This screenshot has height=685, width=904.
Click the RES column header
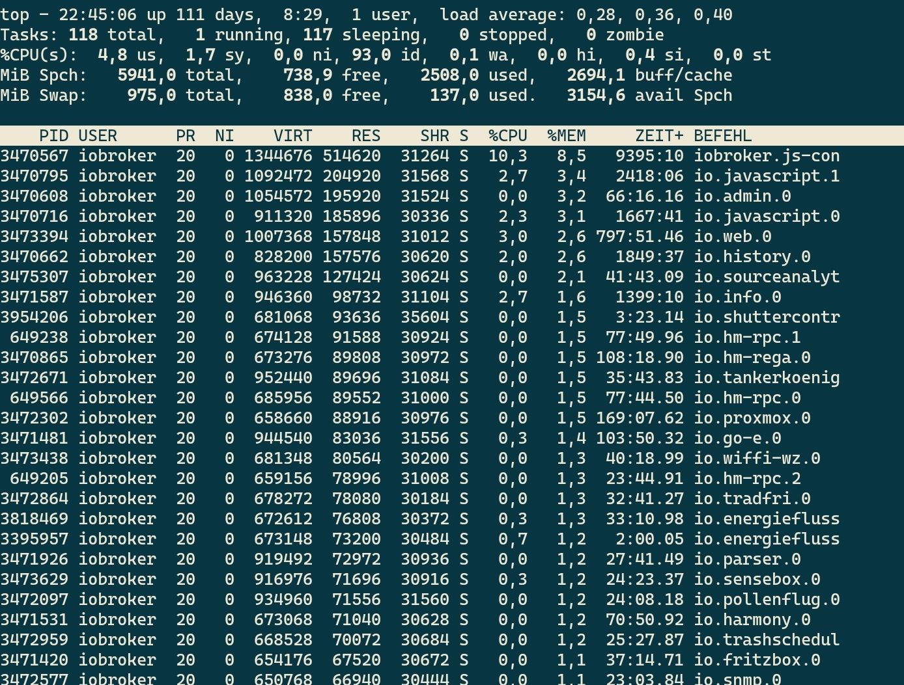tap(366, 136)
